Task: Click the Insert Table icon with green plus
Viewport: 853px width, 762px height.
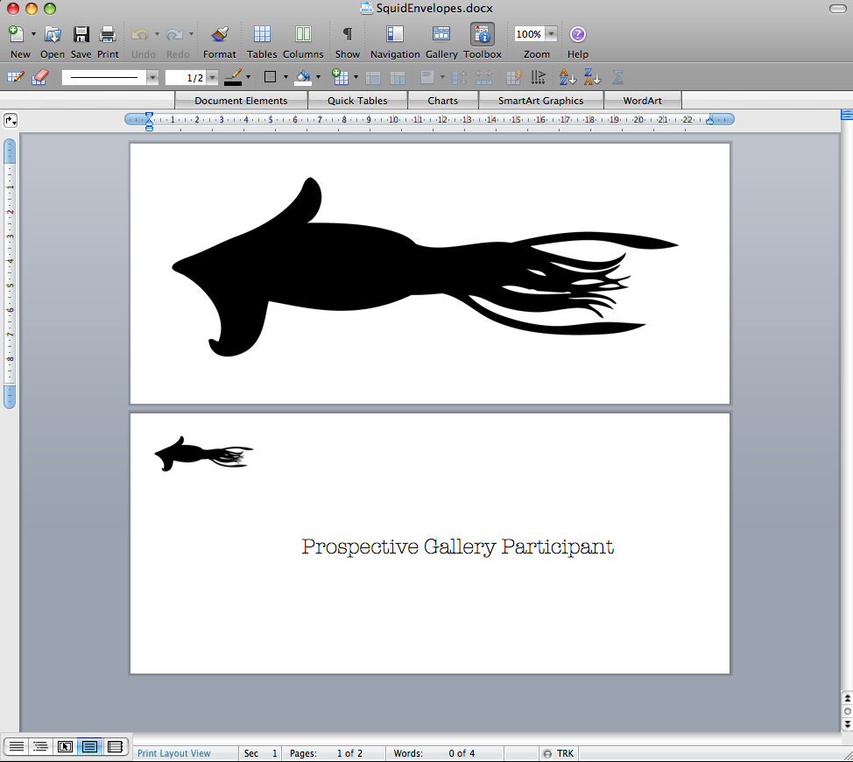Action: pos(341,77)
